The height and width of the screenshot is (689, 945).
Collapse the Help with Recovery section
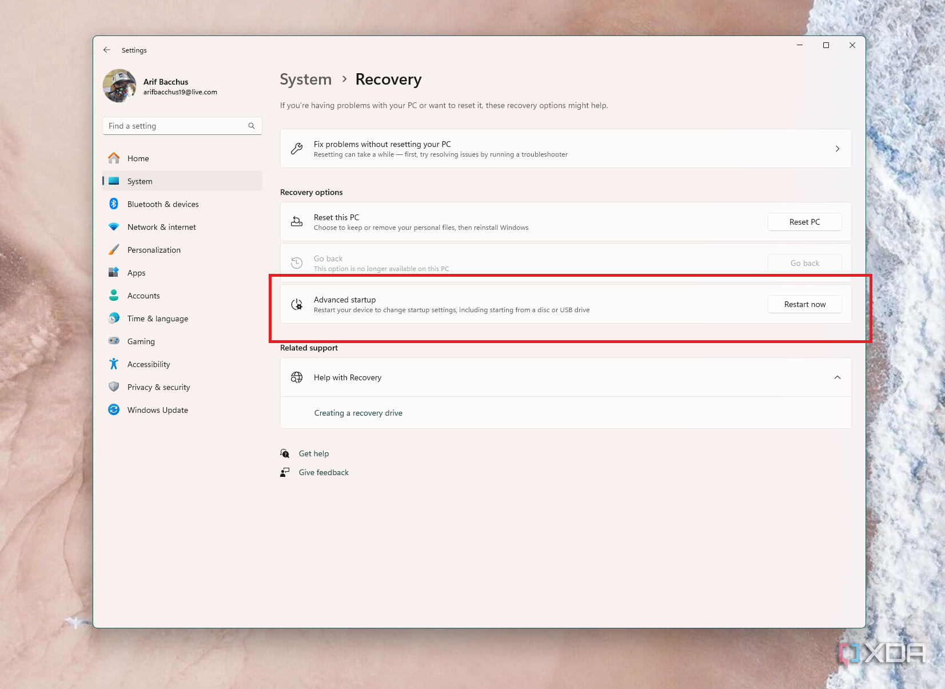[837, 377]
